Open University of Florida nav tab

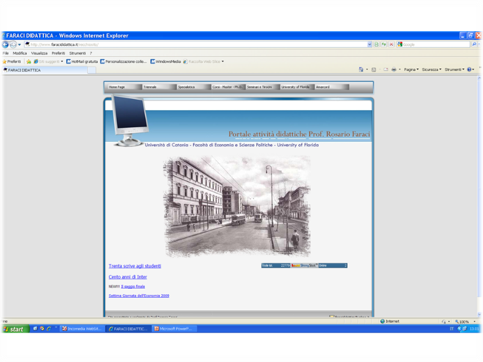[x=298, y=87]
